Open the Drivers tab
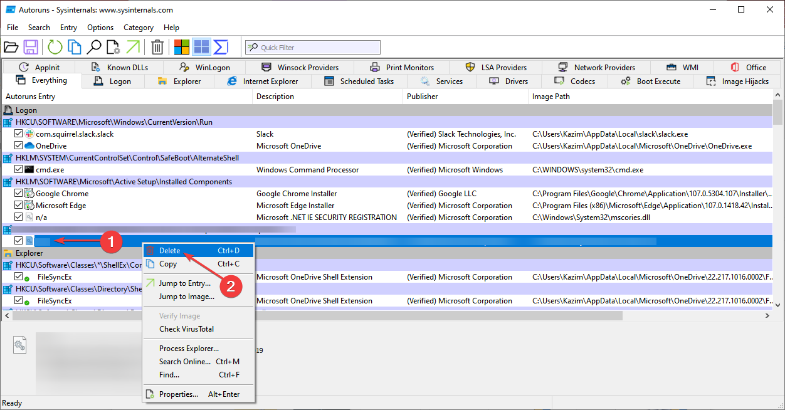Screen dimensions: 785x410 pos(508,81)
